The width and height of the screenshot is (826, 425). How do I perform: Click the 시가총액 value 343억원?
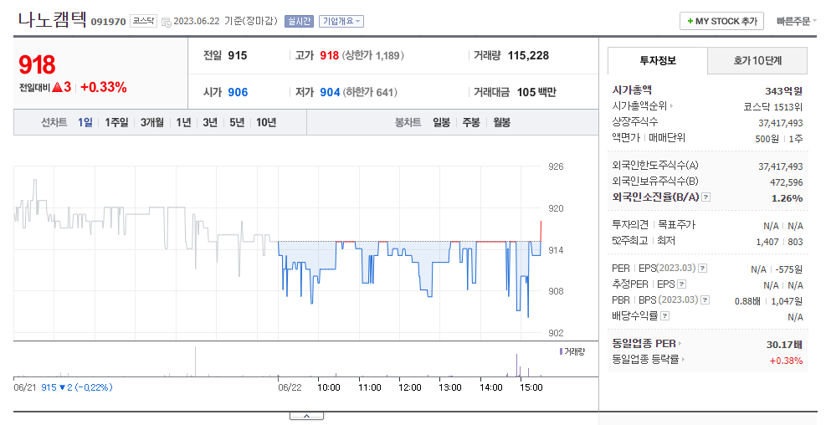point(784,91)
